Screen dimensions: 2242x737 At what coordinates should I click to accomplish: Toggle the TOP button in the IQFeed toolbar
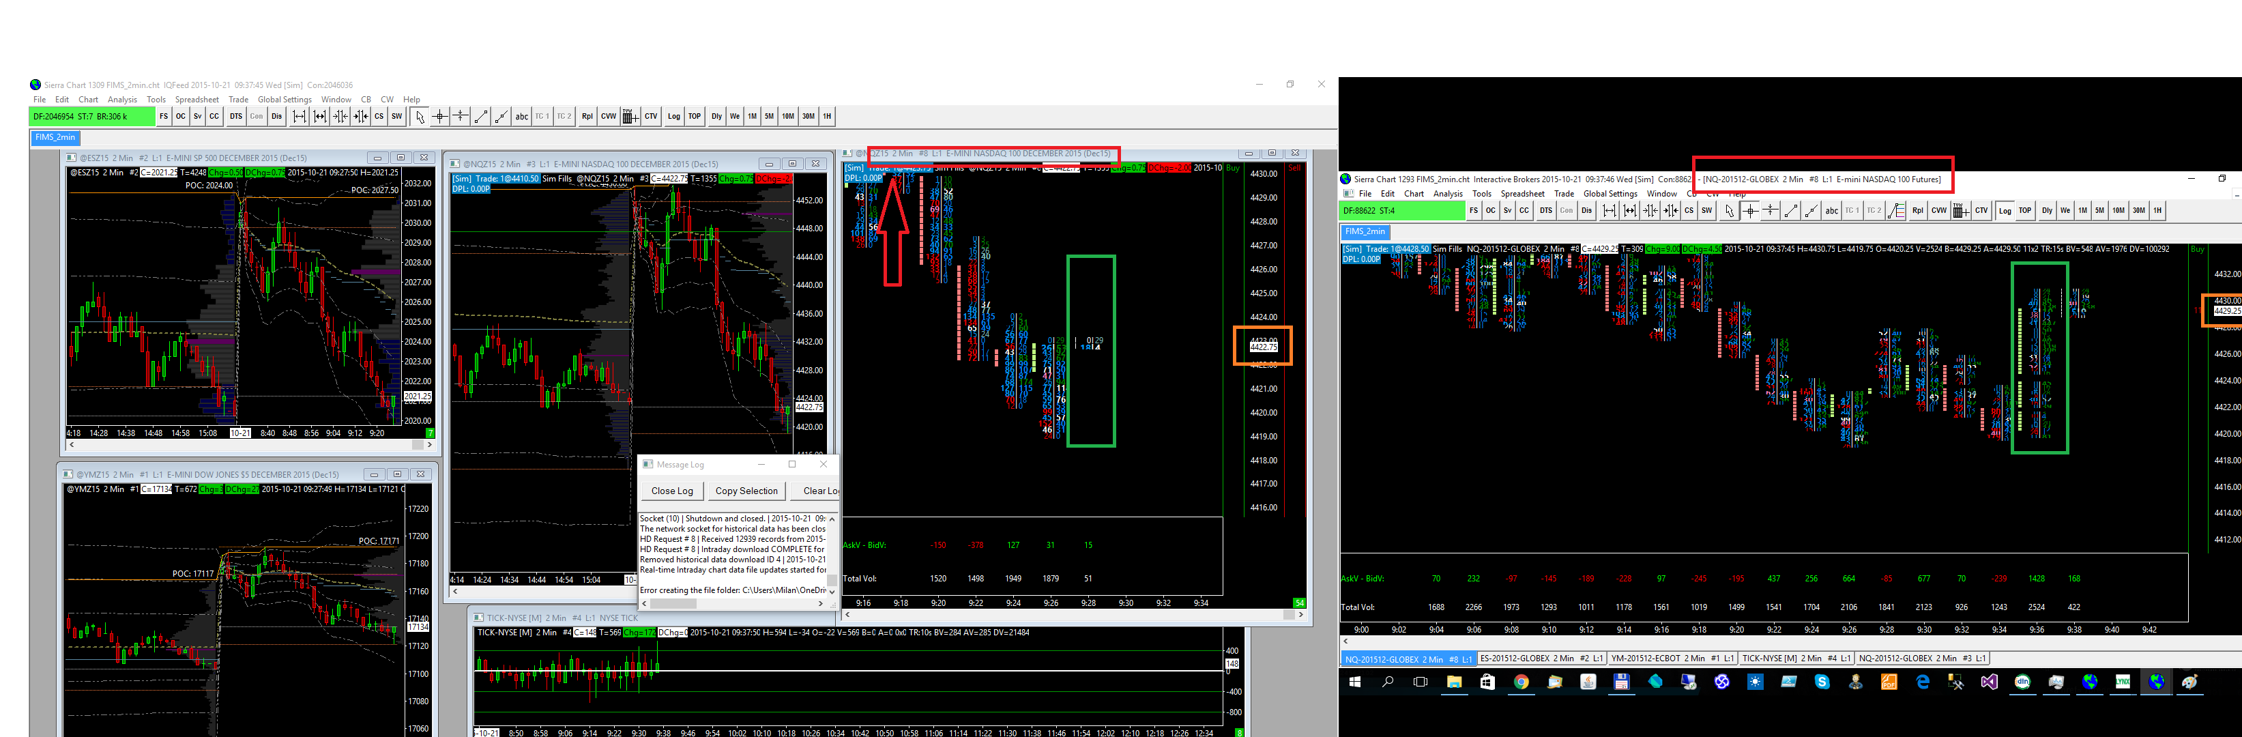pos(694,117)
